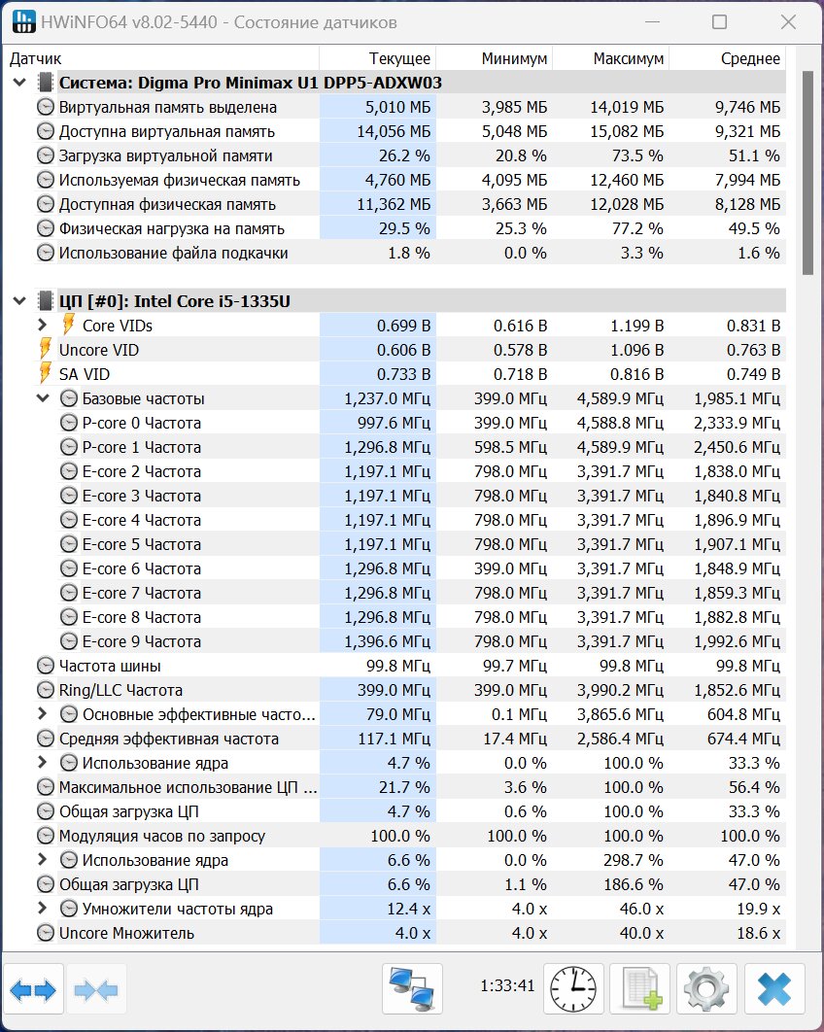
Task: Select Загрузка виртуальной памяти row label
Action: pos(166,156)
